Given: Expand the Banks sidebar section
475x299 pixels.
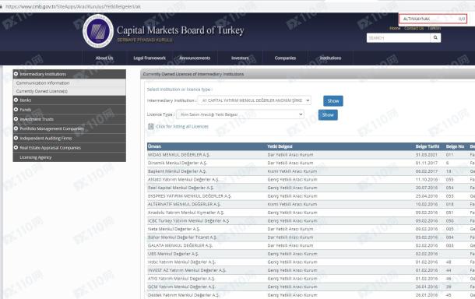Looking at the screenshot, I should (16, 100).
